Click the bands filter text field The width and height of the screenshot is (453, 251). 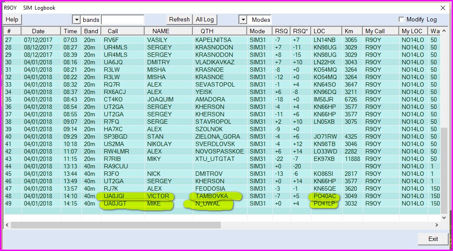122,20
